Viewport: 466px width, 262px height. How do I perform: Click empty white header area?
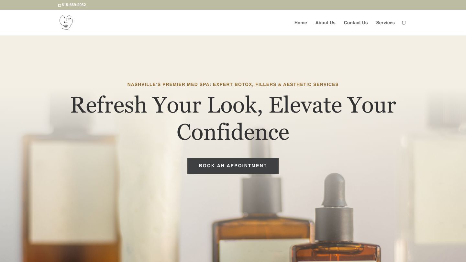click(x=181, y=23)
